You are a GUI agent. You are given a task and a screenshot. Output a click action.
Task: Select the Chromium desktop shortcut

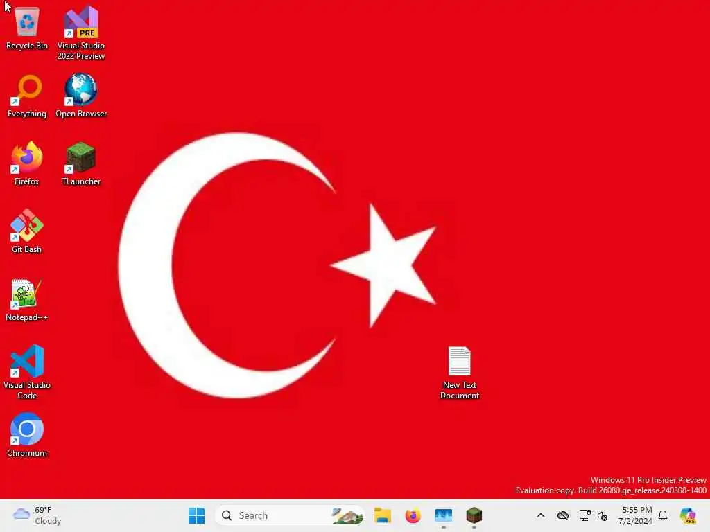click(x=27, y=435)
